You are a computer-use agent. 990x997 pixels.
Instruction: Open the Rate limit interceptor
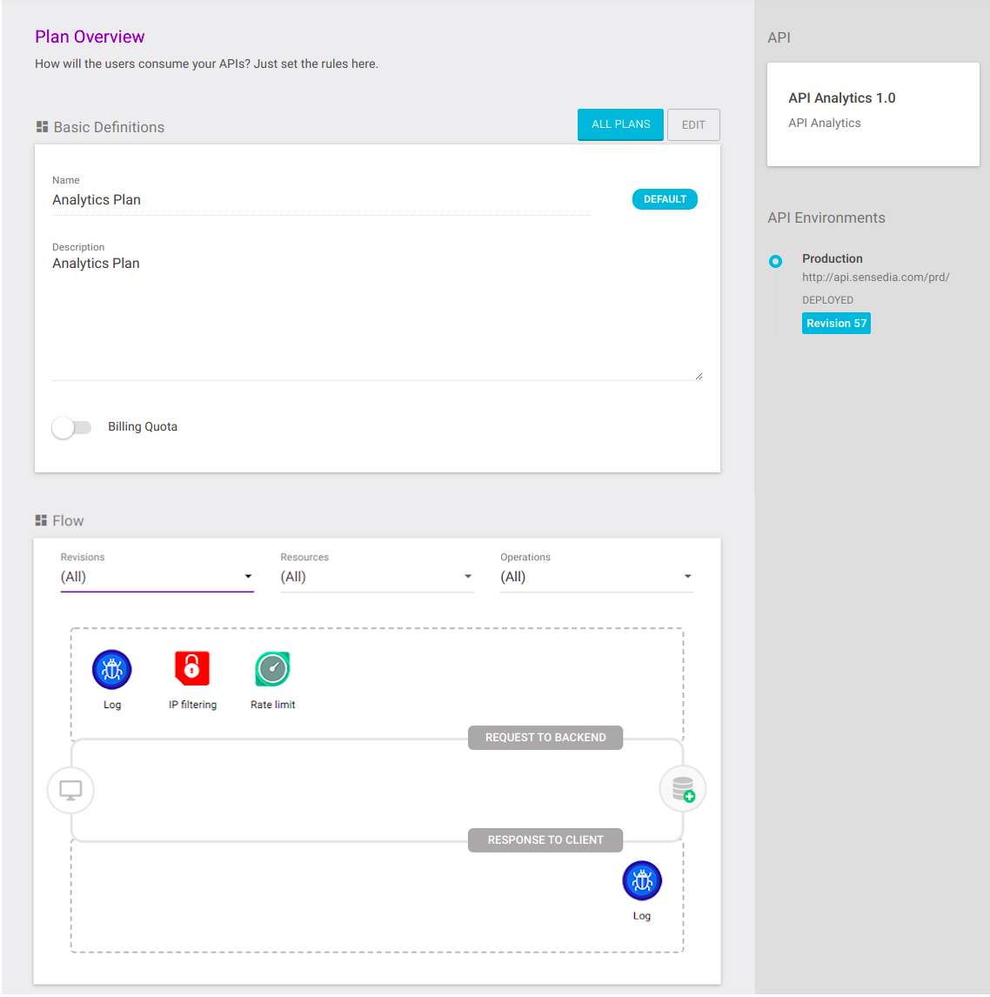[273, 669]
